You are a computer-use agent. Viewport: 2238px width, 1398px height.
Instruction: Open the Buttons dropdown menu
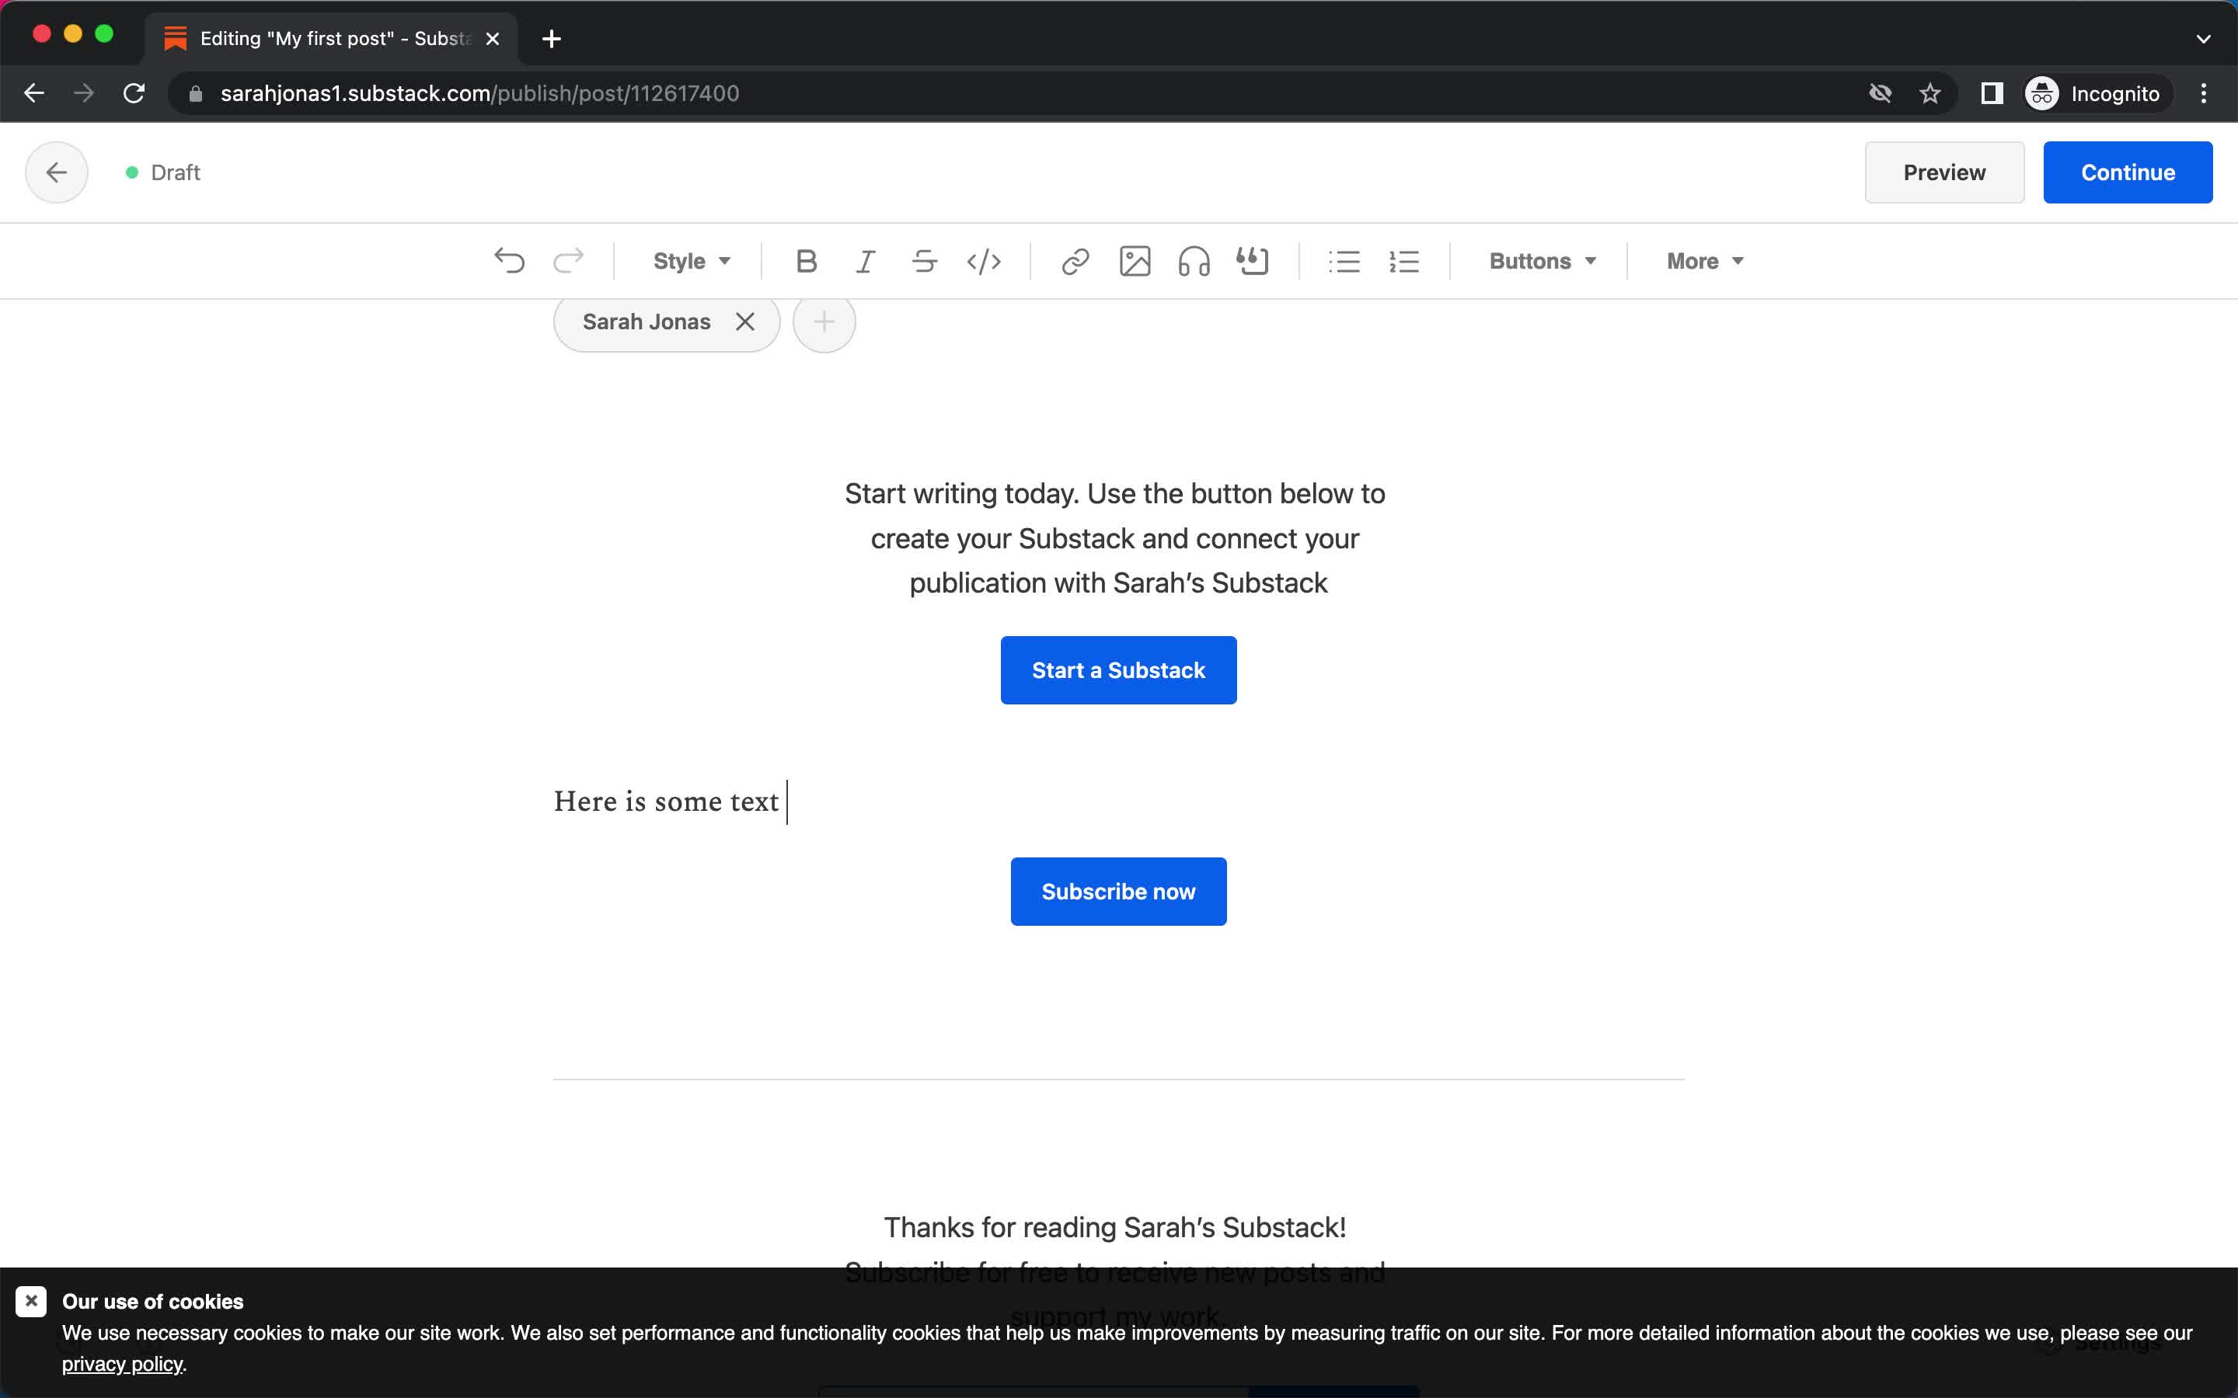1542,262
